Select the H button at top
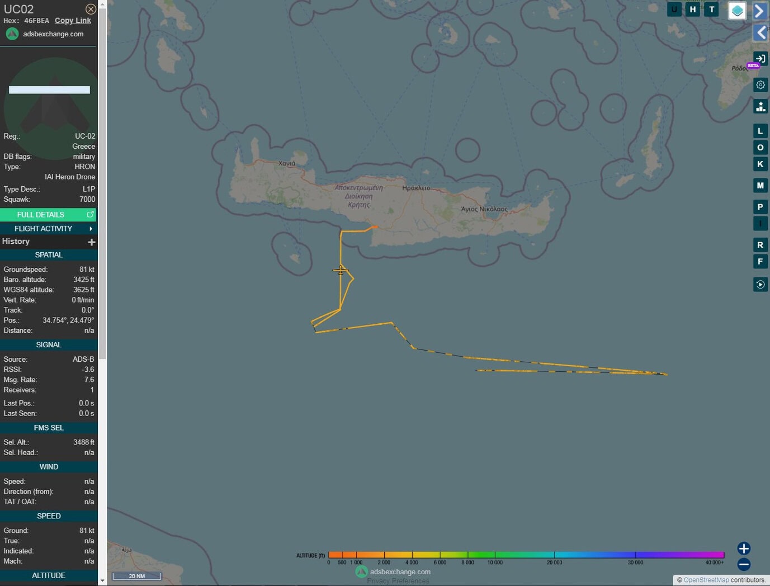Viewport: 770px width, 586px height. click(x=693, y=10)
